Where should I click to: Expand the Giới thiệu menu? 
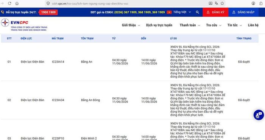click(131, 25)
